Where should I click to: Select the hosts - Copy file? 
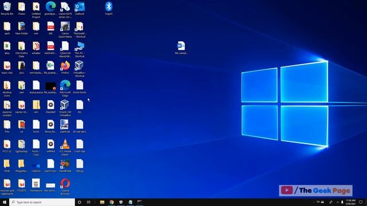pos(36,147)
